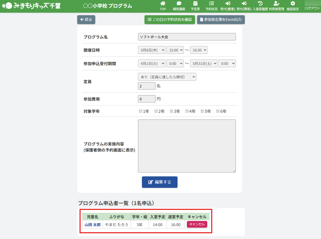Toggle the 3年 grade checkbox
This screenshot has width=321, height=239.
coord(171,111)
